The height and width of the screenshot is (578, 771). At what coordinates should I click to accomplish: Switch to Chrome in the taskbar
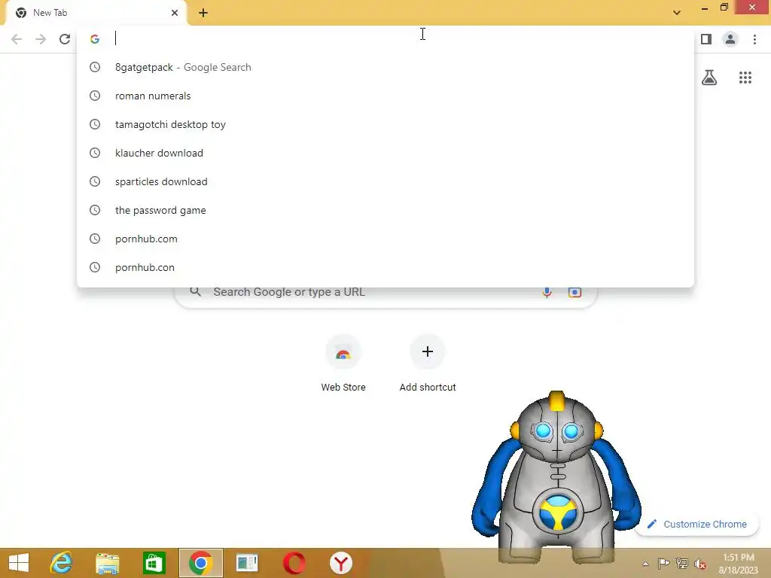(200, 563)
